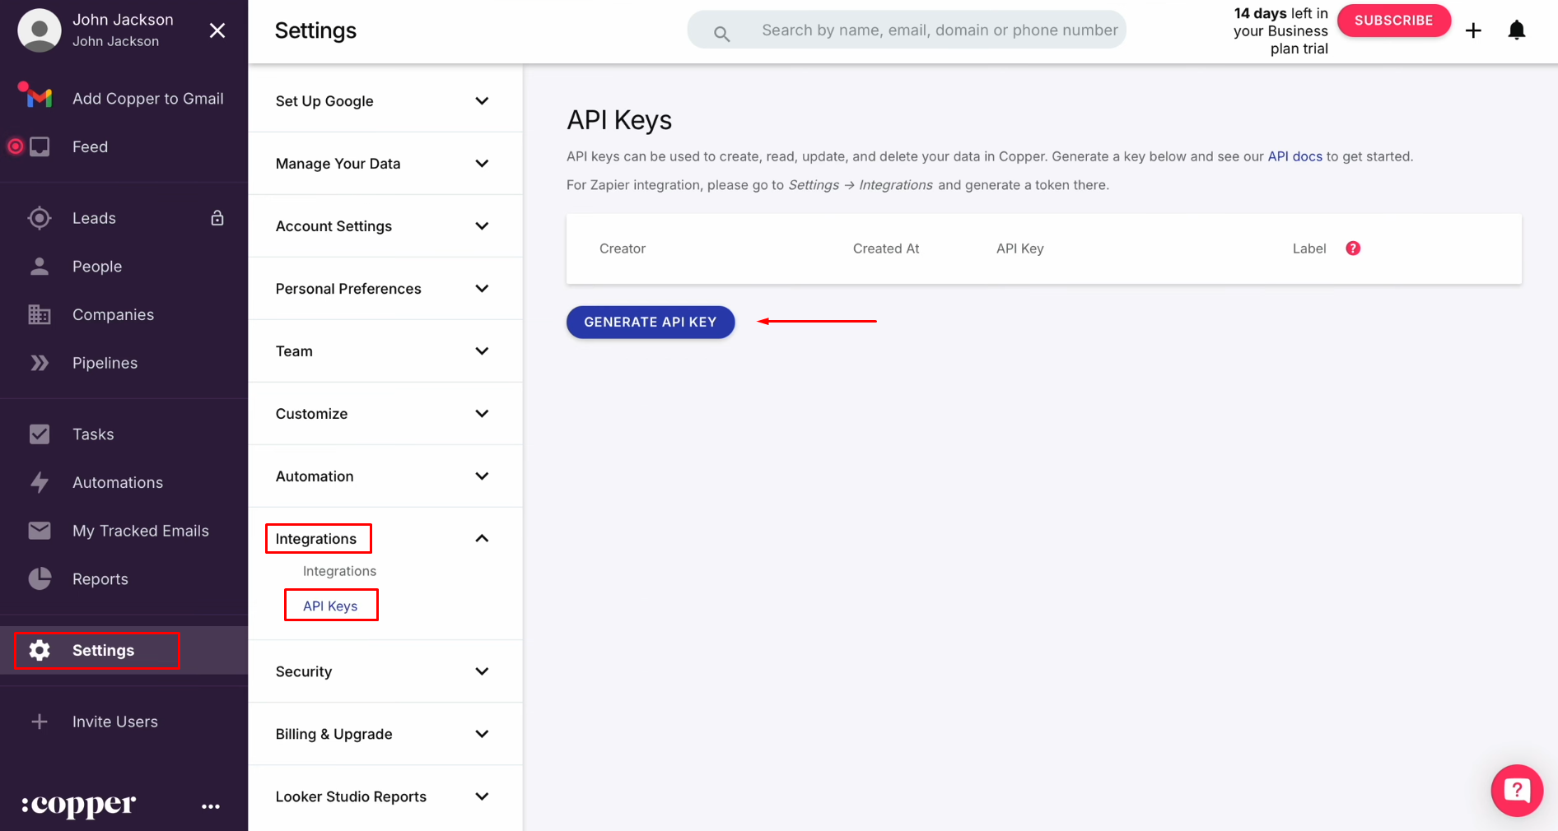1558x831 pixels.
Task: Click the Settings gear icon
Action: (40, 650)
